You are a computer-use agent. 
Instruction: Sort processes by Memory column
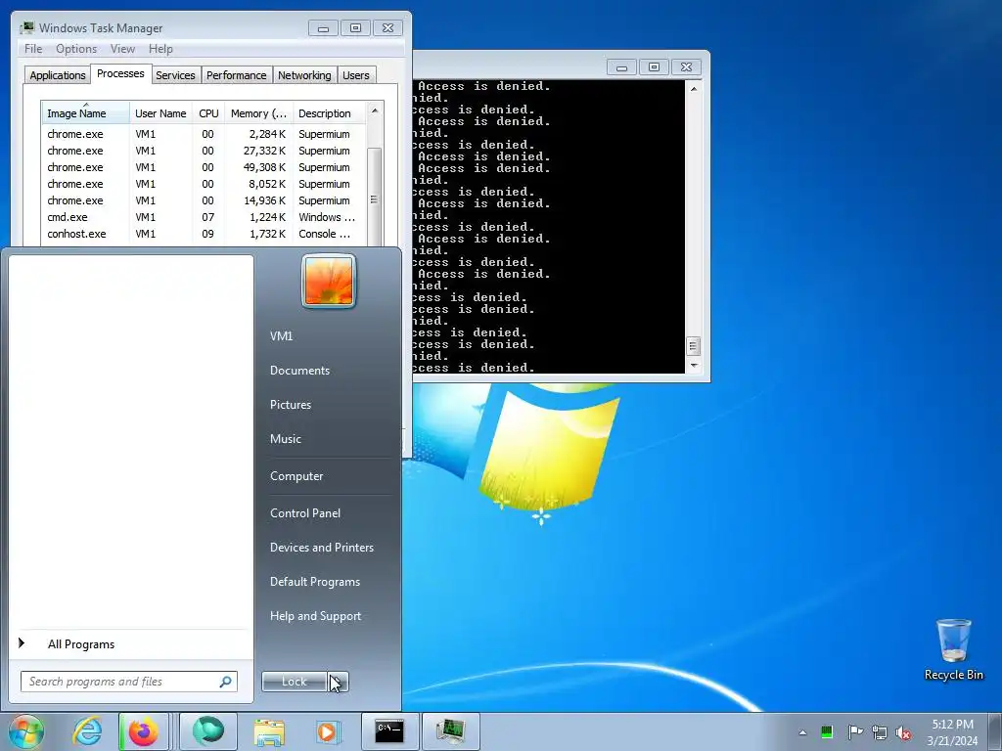(x=258, y=113)
